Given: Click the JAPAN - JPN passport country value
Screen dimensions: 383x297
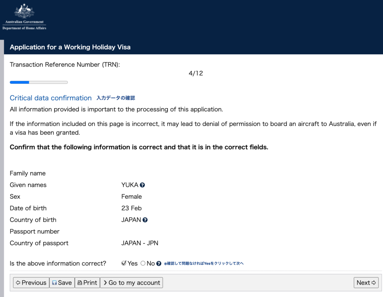Looking at the screenshot, I should pyautogui.click(x=140, y=243).
